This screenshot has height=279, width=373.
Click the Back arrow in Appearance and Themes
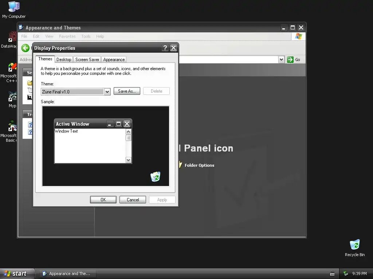[25, 48]
